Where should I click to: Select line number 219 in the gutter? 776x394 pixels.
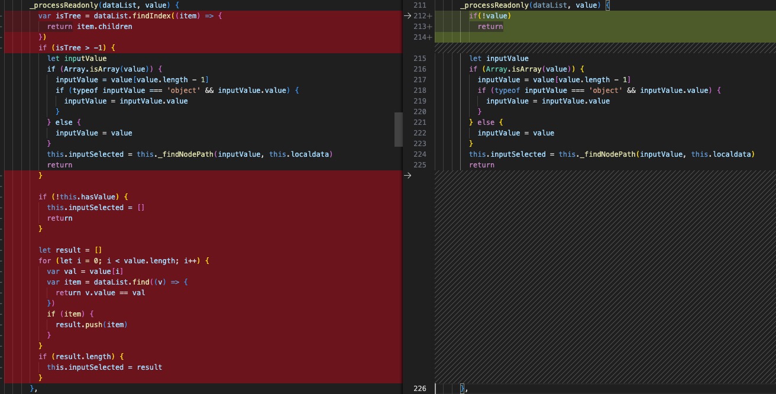tap(420, 101)
